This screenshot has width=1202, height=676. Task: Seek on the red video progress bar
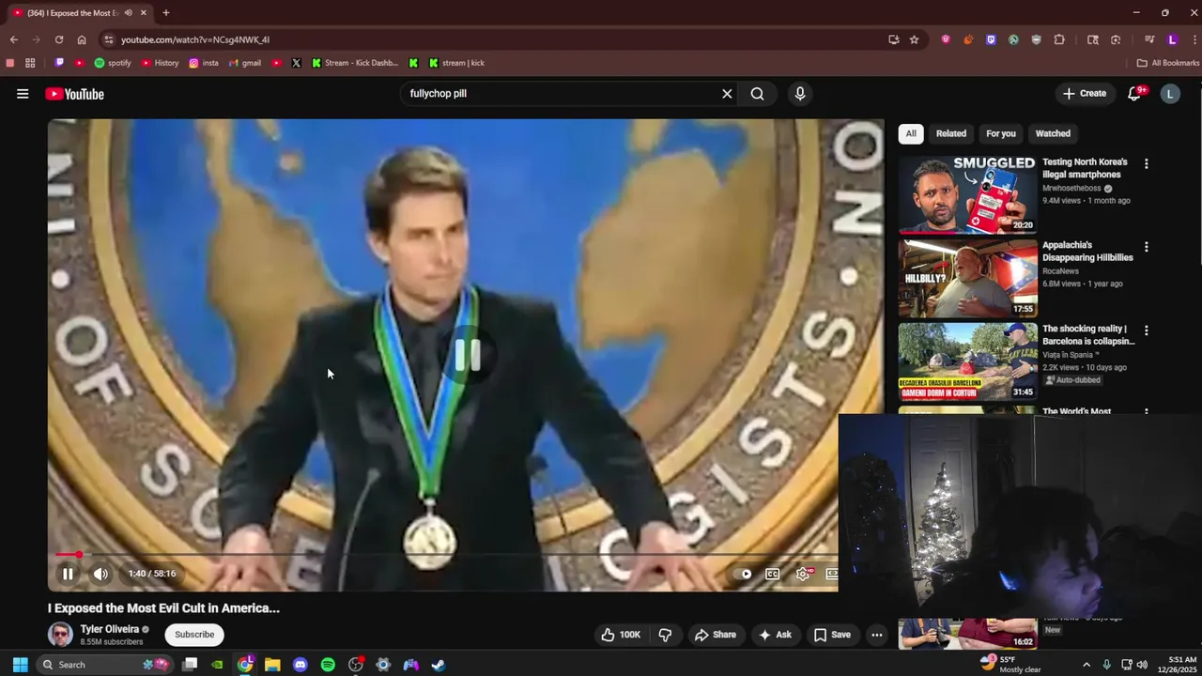point(446,555)
